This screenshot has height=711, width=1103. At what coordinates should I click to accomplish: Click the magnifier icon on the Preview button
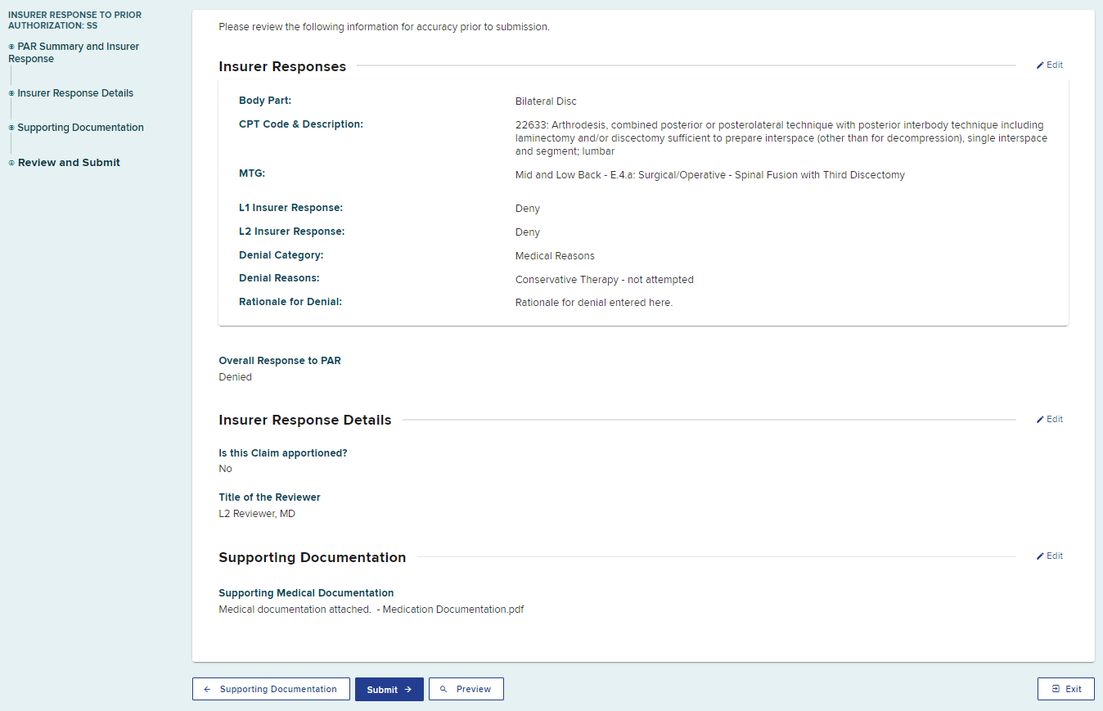pos(443,690)
